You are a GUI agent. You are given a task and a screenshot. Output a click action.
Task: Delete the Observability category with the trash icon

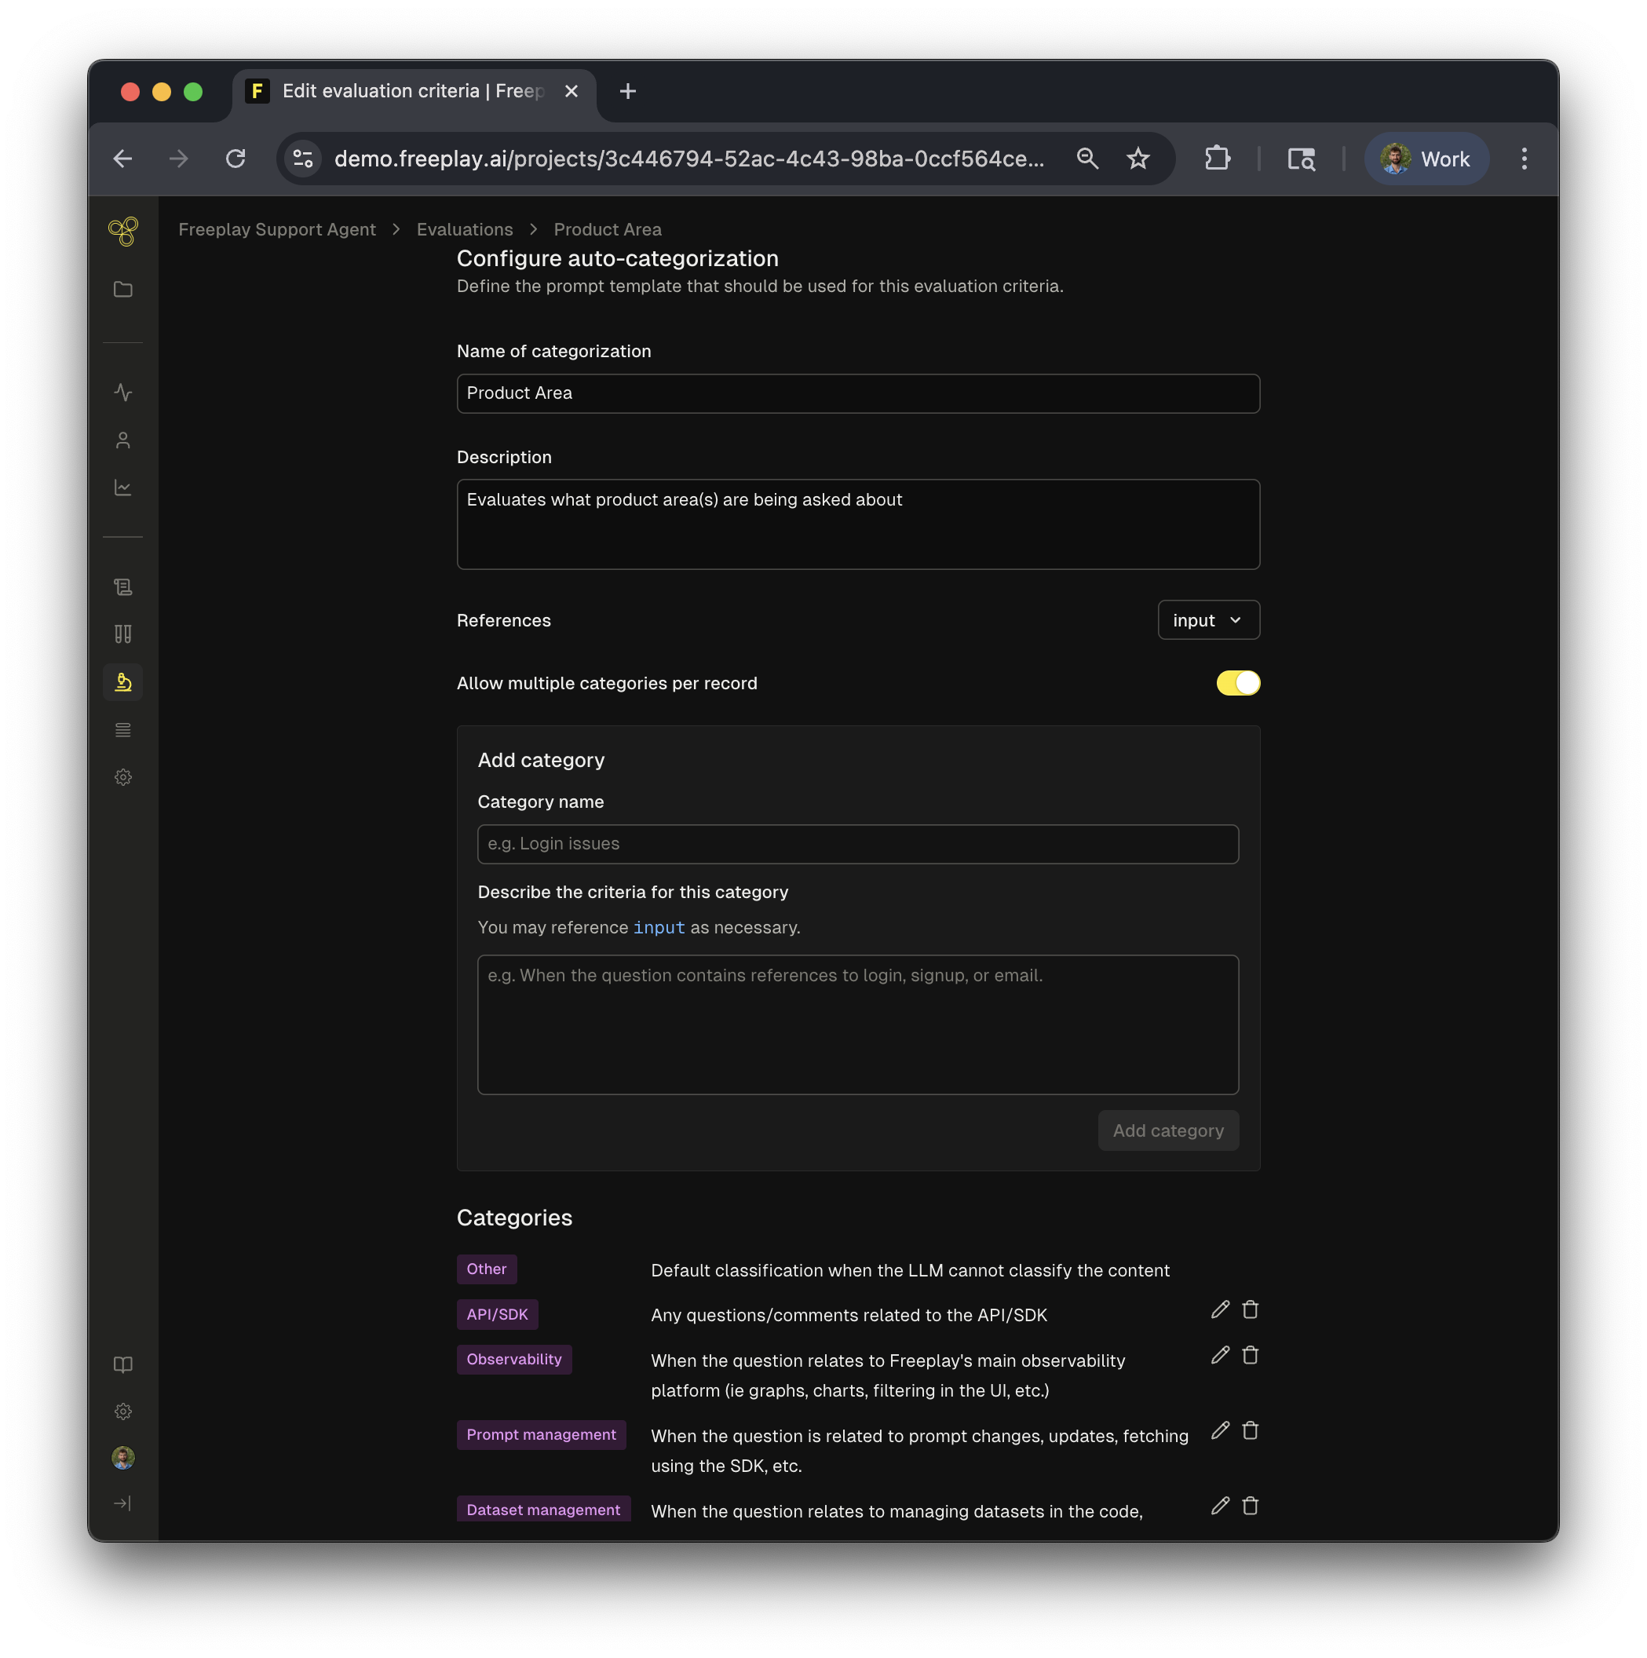click(x=1250, y=1355)
